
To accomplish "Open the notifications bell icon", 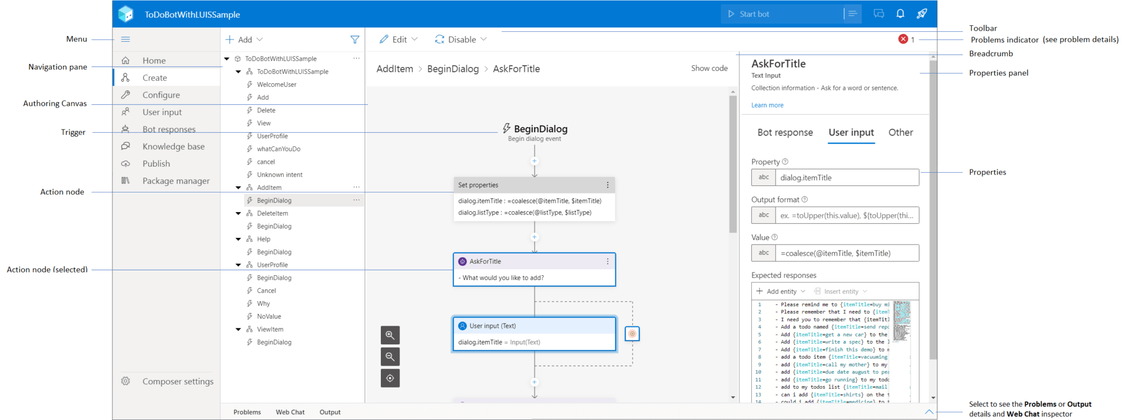I will tap(901, 14).
